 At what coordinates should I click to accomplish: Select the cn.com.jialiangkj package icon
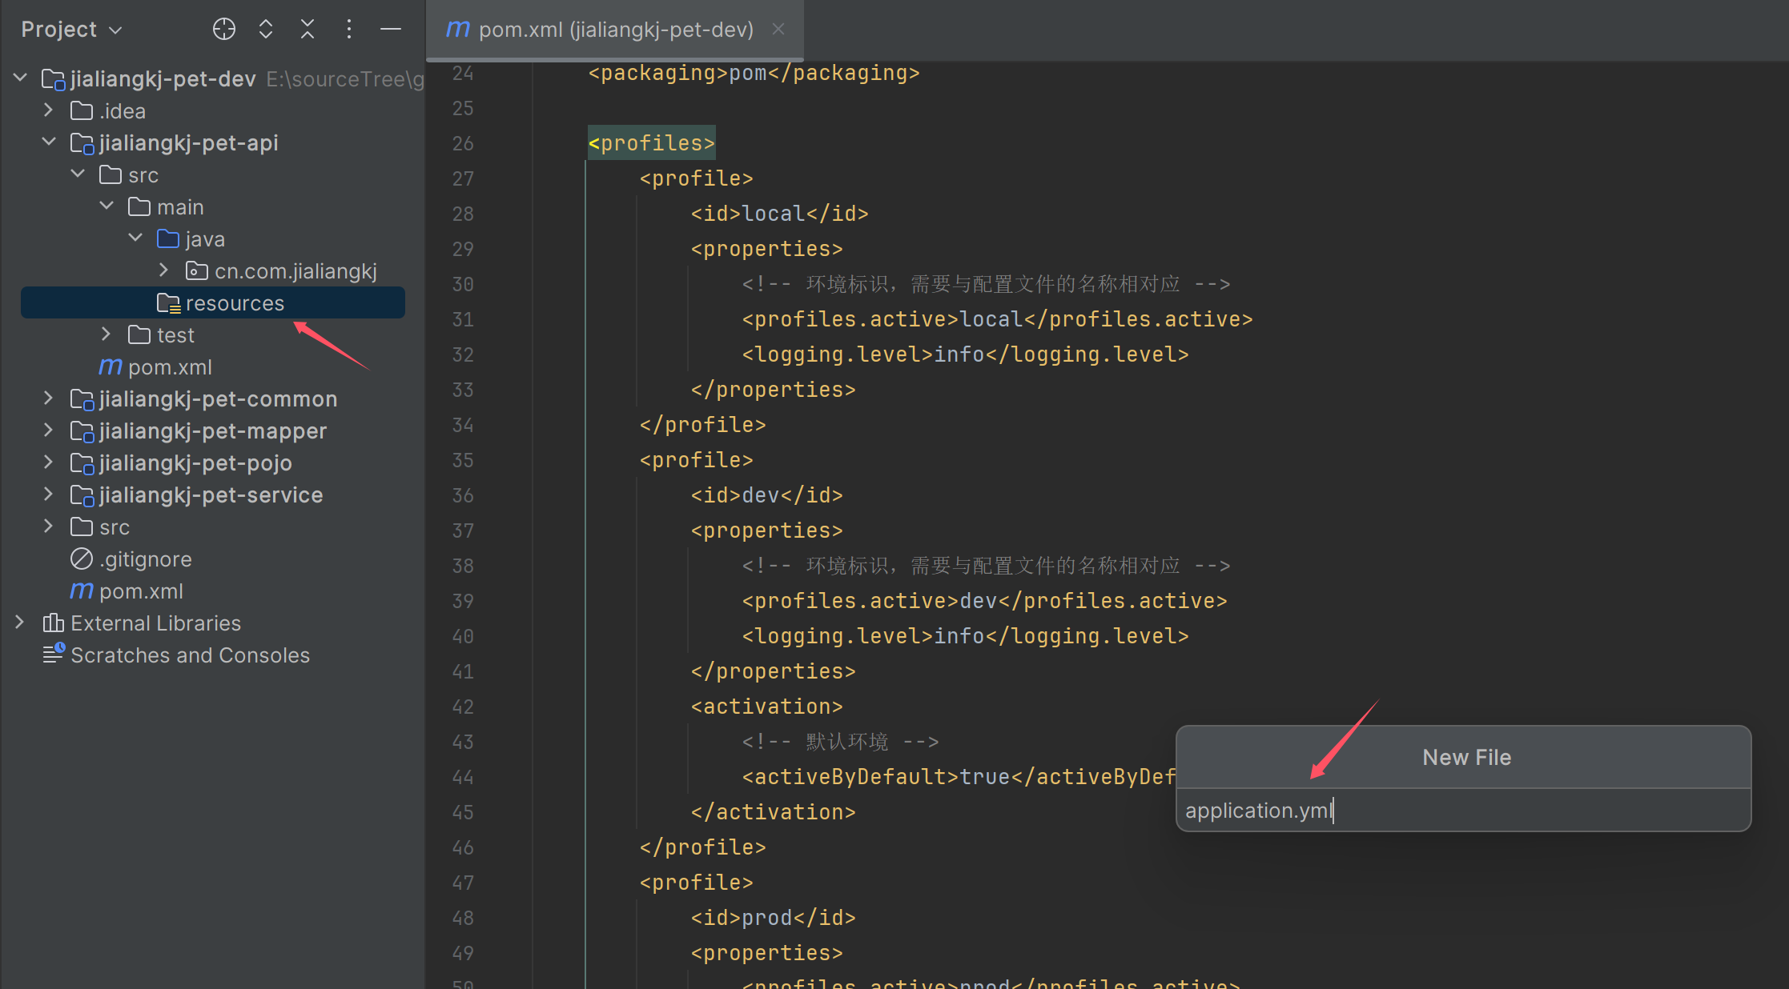tap(197, 270)
